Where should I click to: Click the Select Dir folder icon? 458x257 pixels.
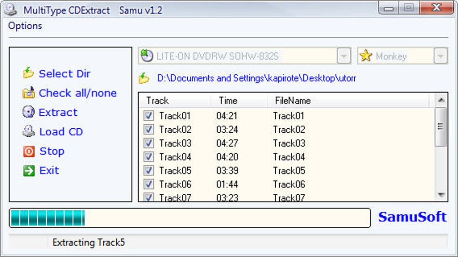click(x=28, y=73)
